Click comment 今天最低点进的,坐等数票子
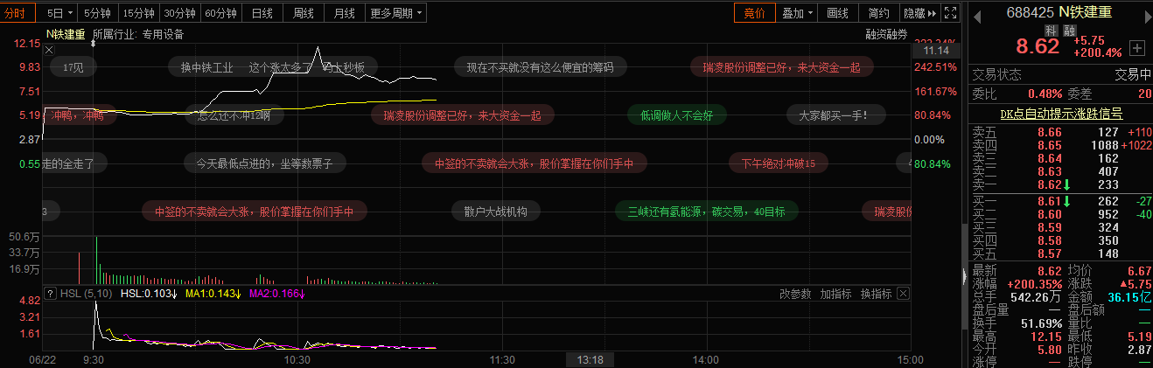This screenshot has width=1153, height=368. click(x=265, y=163)
